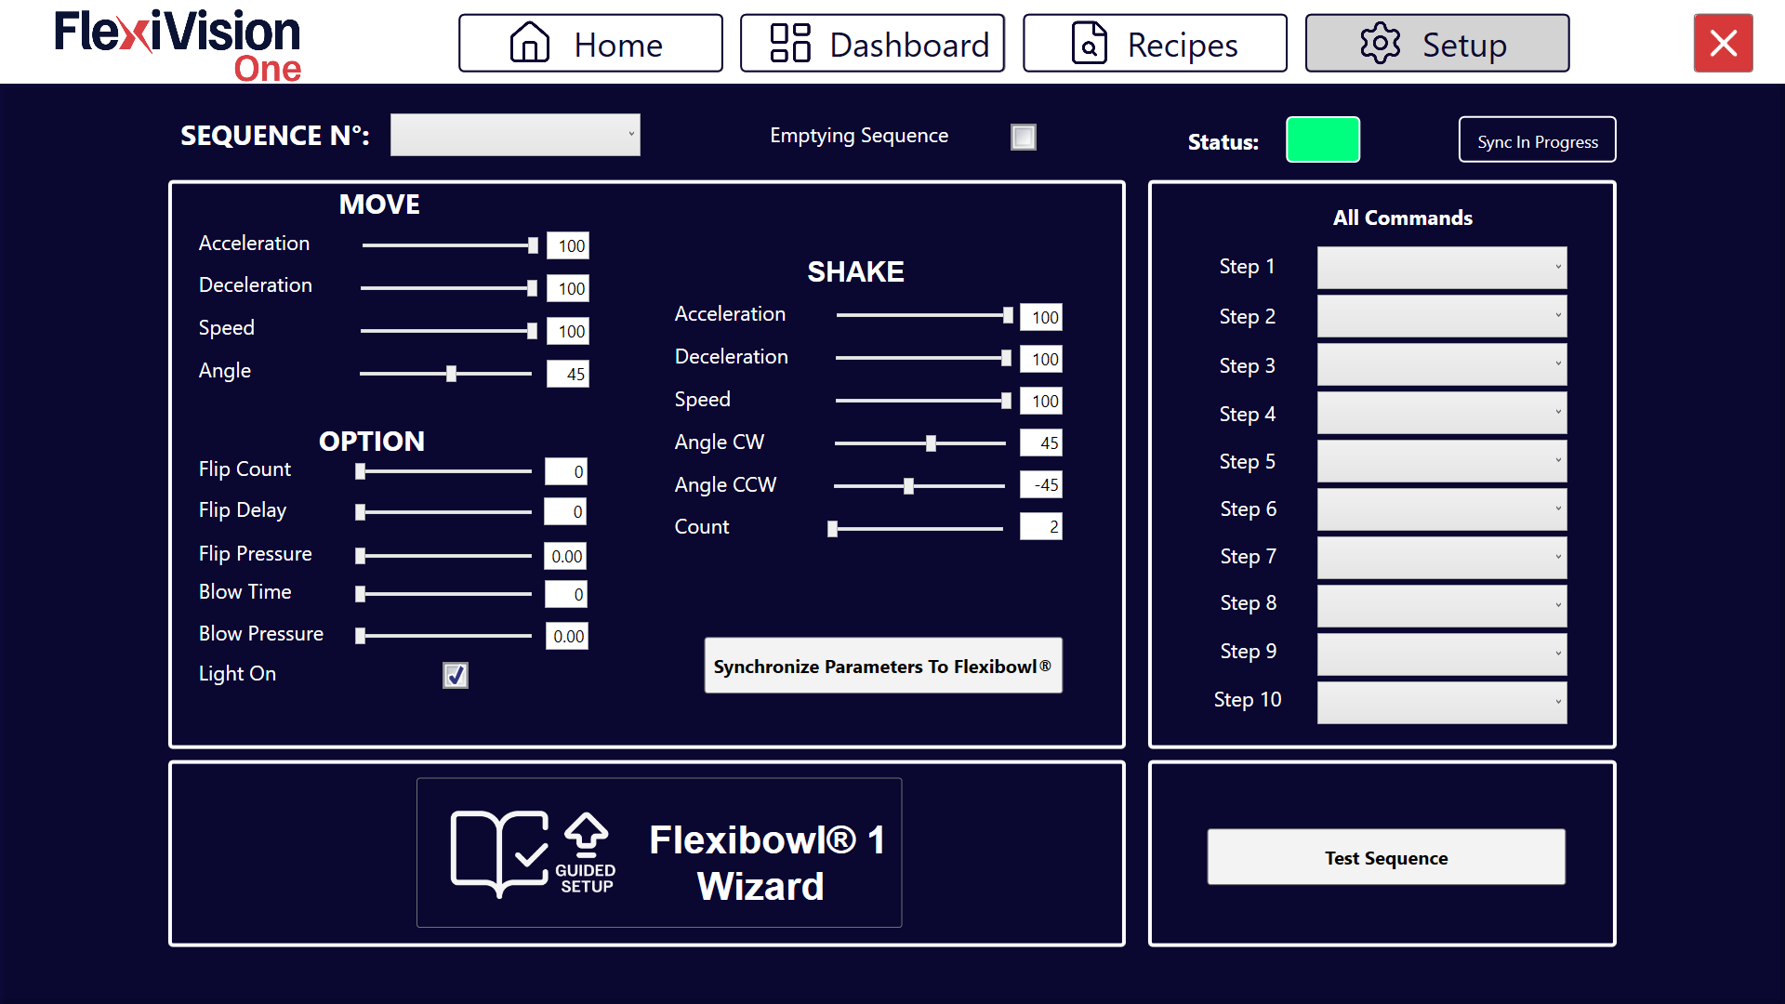Click the Move Speed value field
The width and height of the screenshot is (1785, 1004).
(x=568, y=331)
